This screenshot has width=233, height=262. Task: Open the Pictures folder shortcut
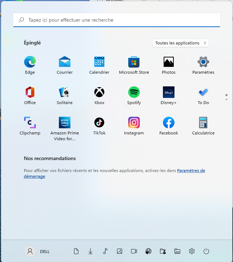(x=120, y=251)
